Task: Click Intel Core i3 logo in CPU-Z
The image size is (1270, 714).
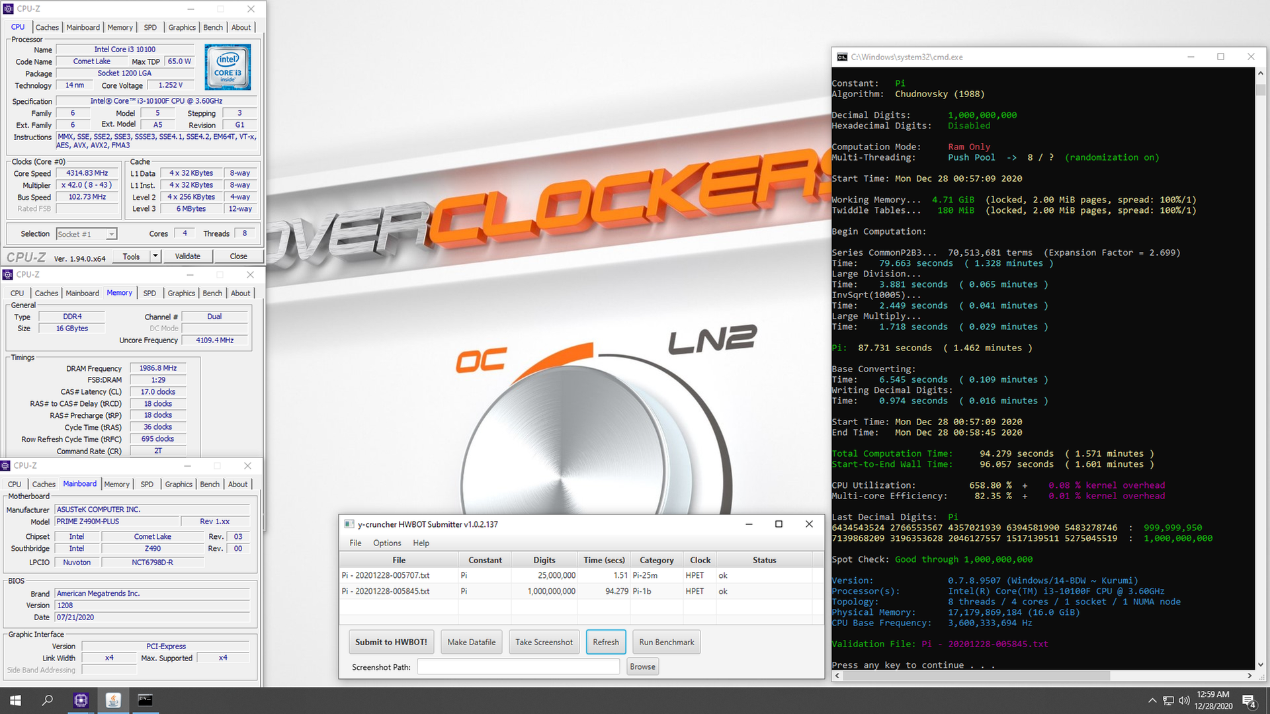Action: point(228,67)
